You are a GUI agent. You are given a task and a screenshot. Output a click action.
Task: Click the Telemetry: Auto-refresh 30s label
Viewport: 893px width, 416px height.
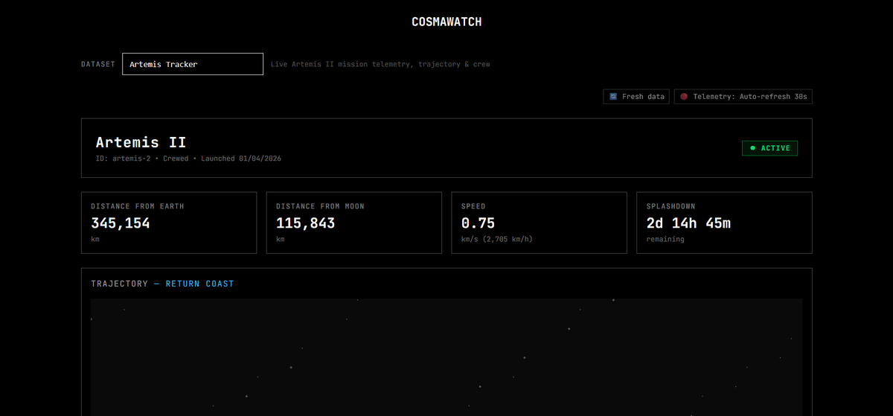point(750,97)
